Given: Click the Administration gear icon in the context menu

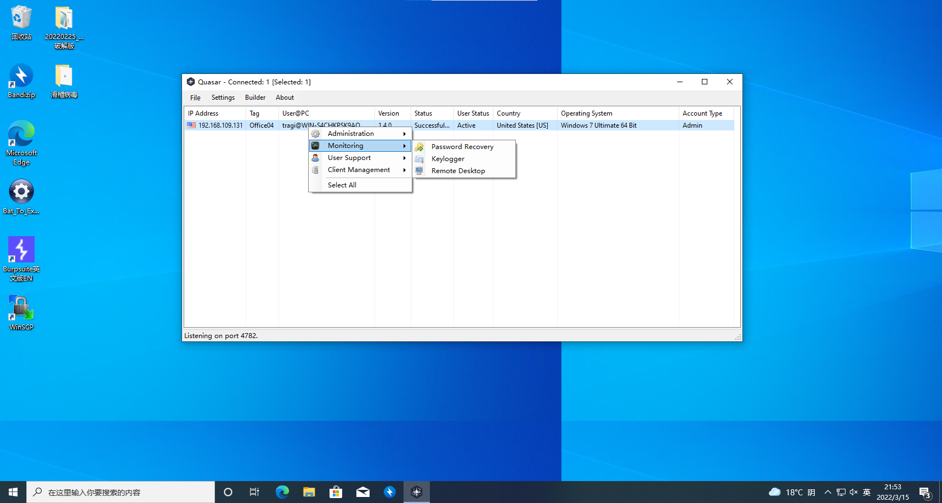Looking at the screenshot, I should point(315,134).
